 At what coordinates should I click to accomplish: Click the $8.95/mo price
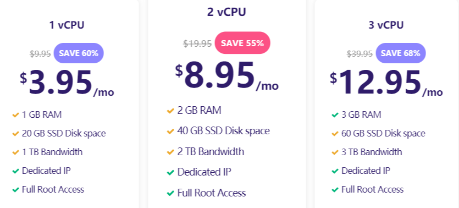tap(227, 76)
